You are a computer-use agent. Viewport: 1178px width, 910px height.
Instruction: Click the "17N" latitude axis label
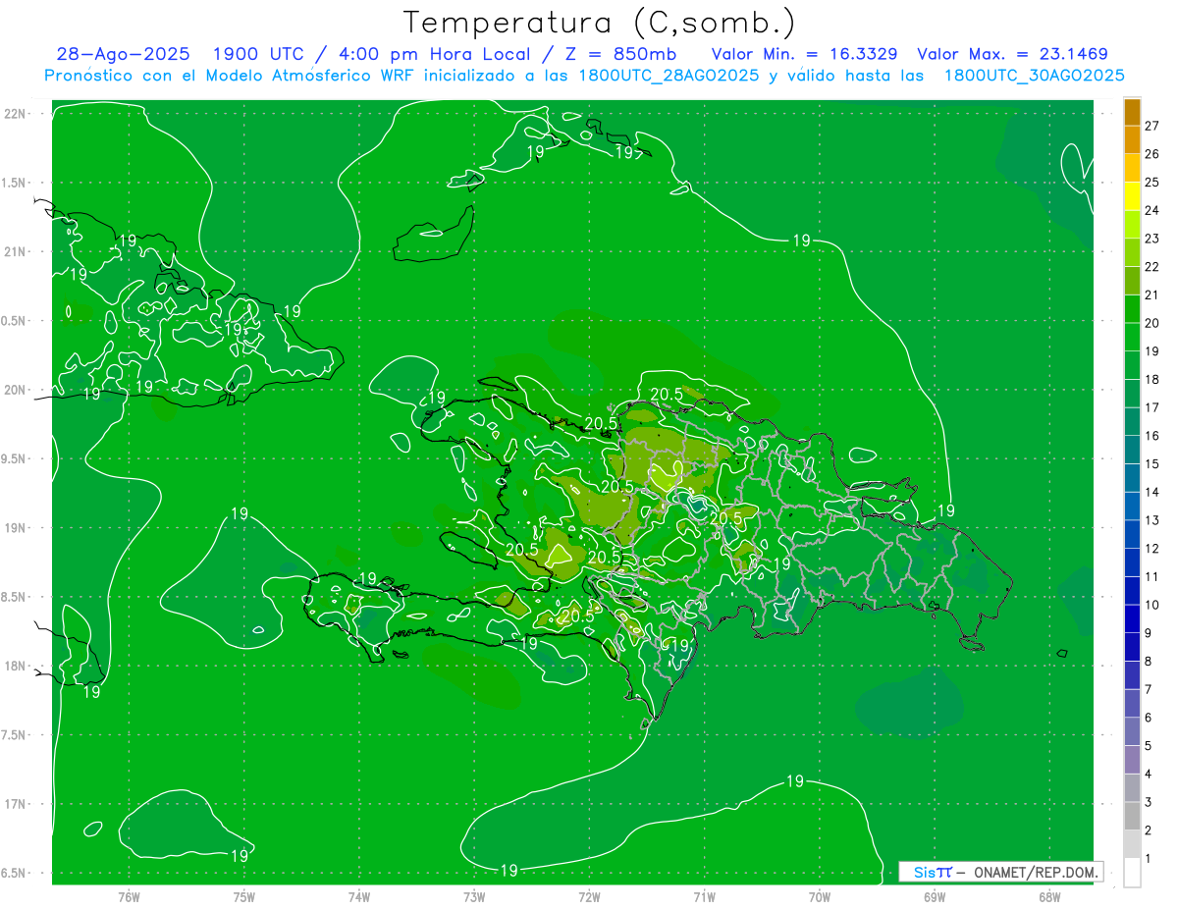(17, 804)
